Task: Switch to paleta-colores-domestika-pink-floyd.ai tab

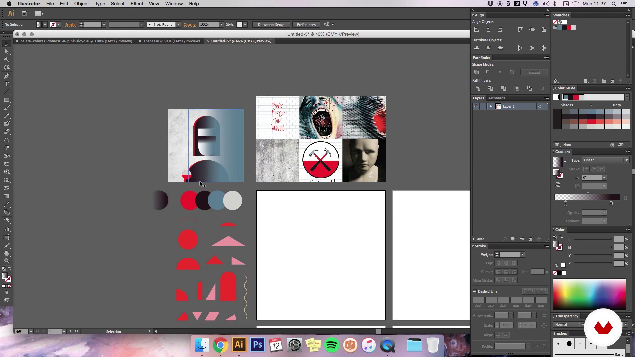Action: click(x=76, y=41)
